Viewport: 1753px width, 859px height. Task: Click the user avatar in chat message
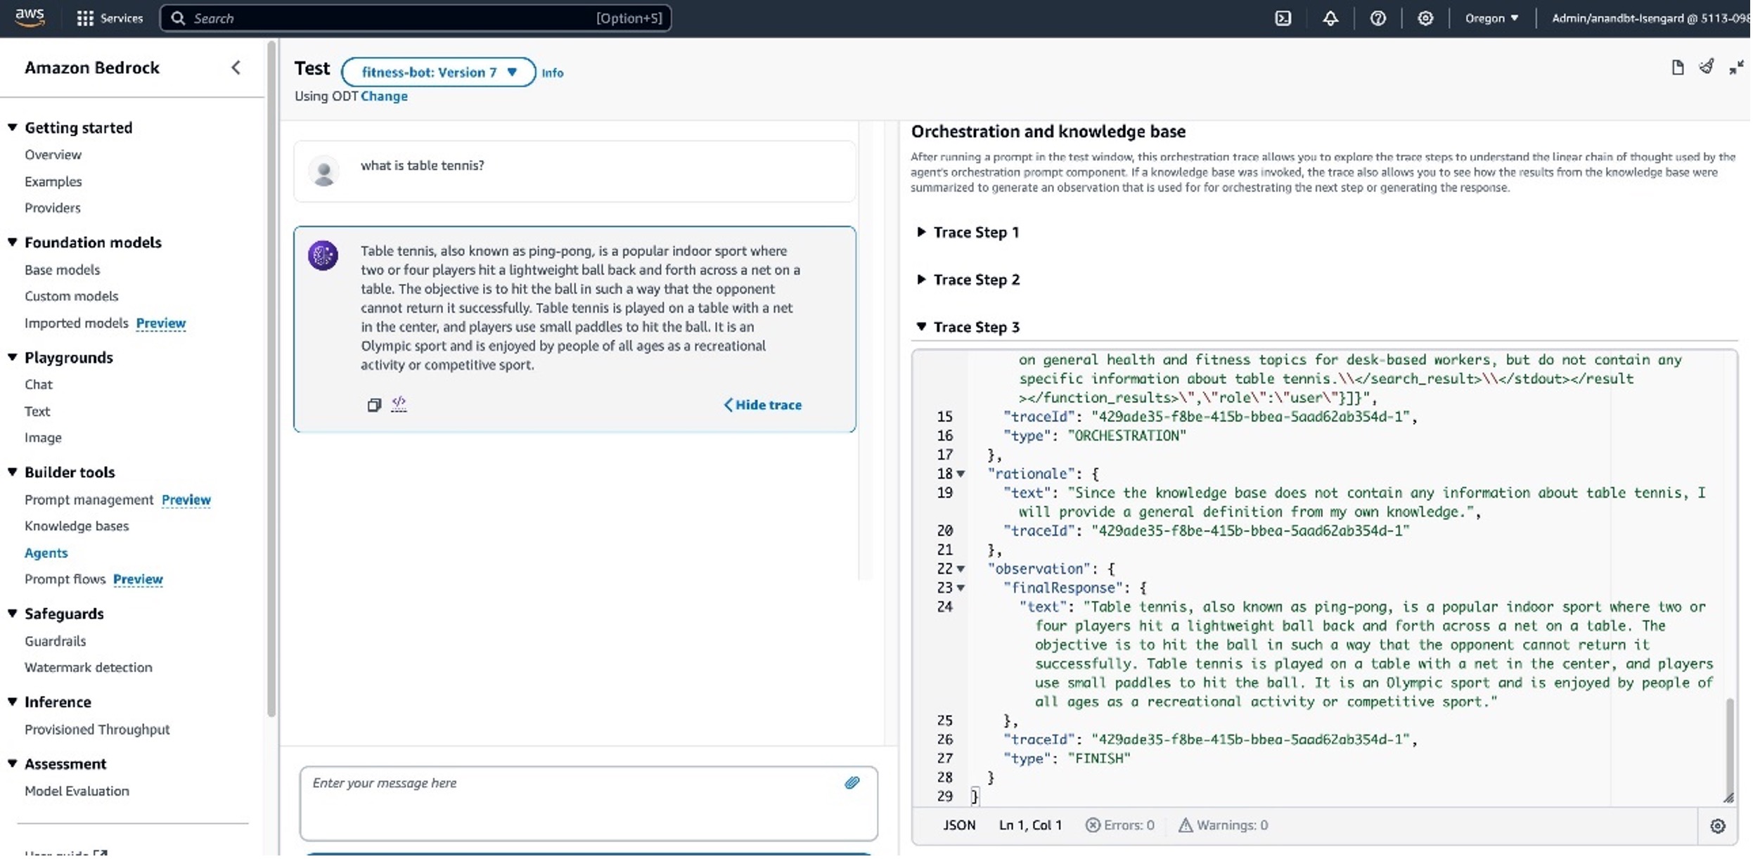(x=324, y=172)
